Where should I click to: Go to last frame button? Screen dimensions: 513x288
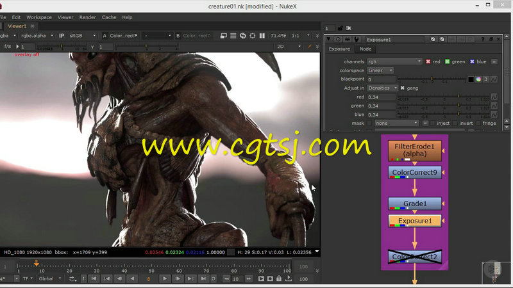coord(203,279)
